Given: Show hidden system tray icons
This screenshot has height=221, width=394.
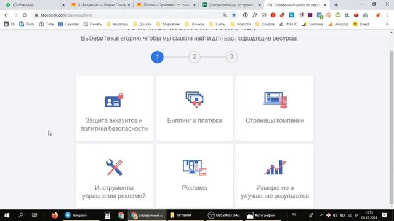Looking at the screenshot, I should (x=321, y=215).
